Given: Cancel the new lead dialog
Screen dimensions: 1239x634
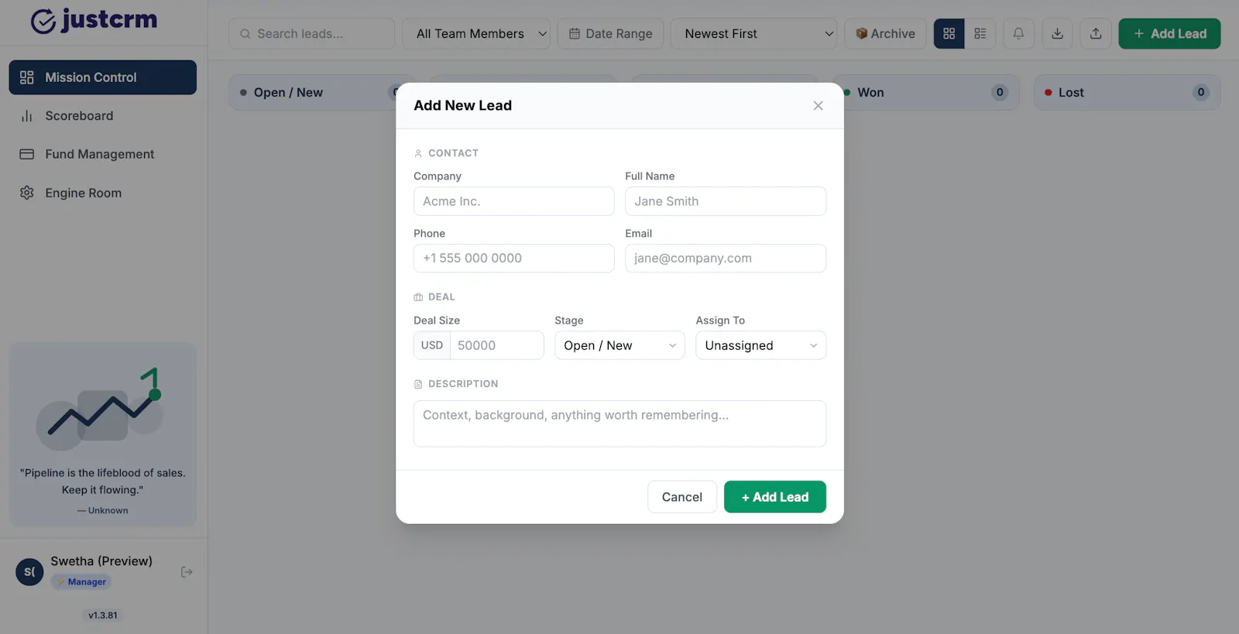Looking at the screenshot, I should [681, 497].
